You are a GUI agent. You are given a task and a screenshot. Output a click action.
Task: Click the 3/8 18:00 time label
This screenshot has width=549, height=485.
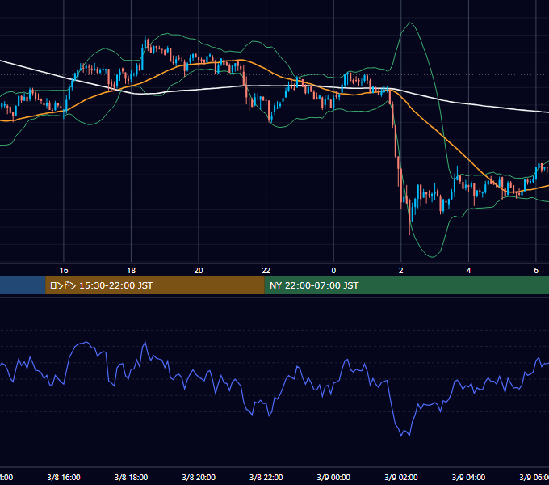coord(131,477)
